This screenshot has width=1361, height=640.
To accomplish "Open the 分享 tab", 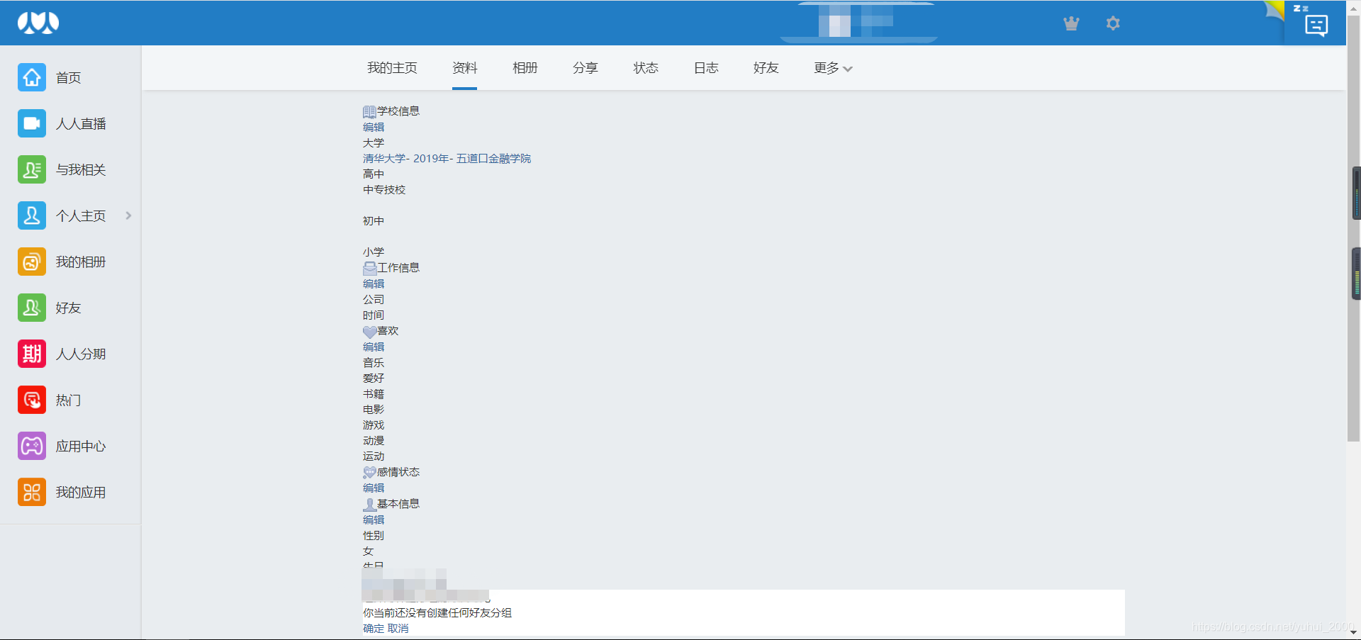I will click(585, 68).
